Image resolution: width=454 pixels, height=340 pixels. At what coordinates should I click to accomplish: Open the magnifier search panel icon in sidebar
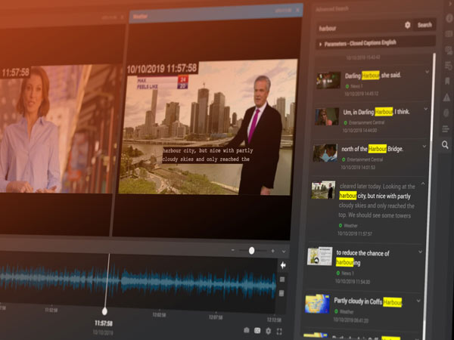pyautogui.click(x=445, y=144)
